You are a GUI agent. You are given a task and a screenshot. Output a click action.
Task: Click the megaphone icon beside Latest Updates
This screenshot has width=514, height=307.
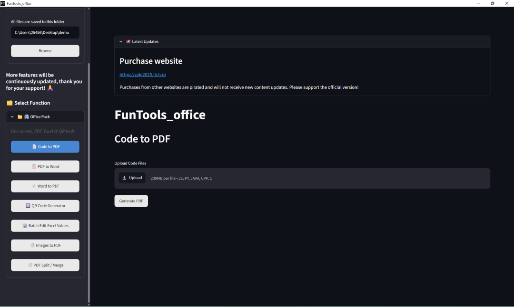pos(128,41)
